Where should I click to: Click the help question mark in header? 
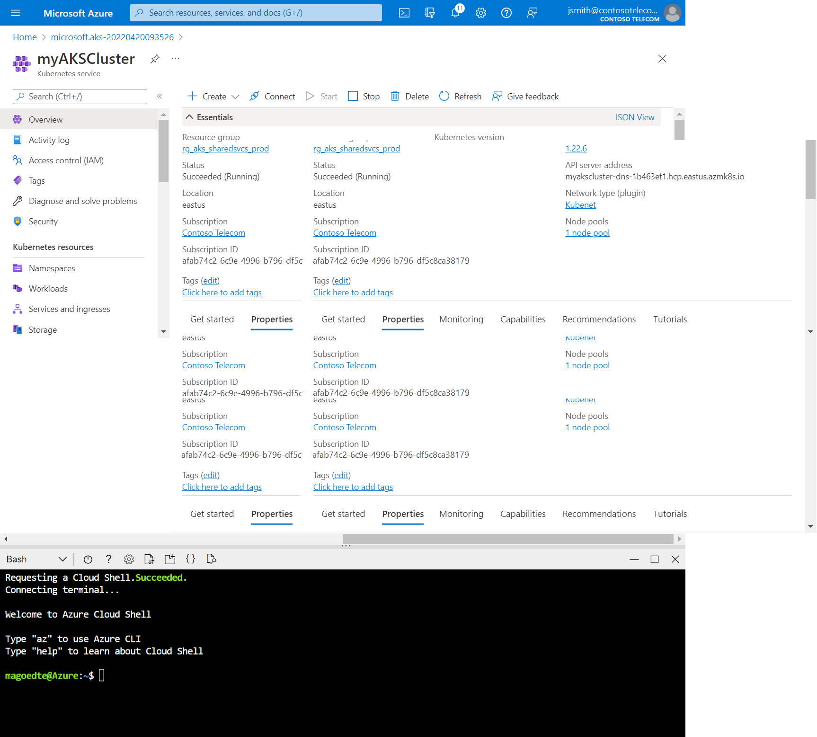[x=506, y=13]
